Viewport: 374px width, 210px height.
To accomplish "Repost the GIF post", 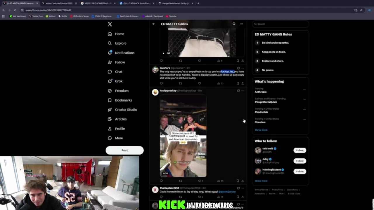I will click(x=180, y=61).
